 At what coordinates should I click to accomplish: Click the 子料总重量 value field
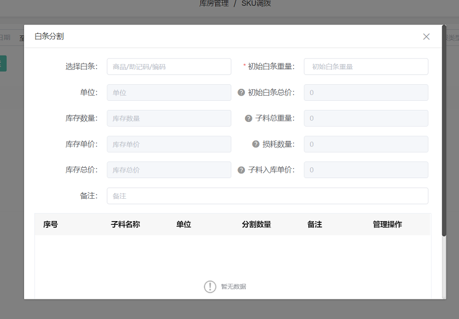tap(365, 119)
